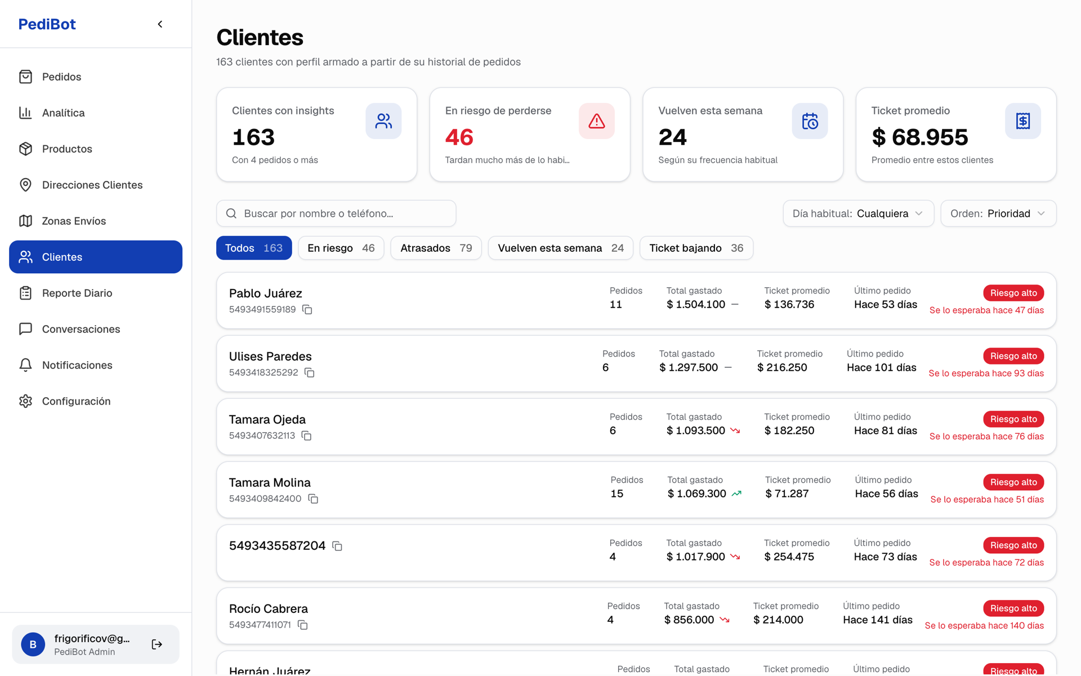Go to Conversaciones
Viewport: 1081px width, 676px height.
click(96, 329)
